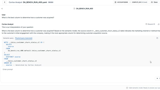Click the Request ID link text
This screenshot has width=160, height=90.
click(151, 24)
